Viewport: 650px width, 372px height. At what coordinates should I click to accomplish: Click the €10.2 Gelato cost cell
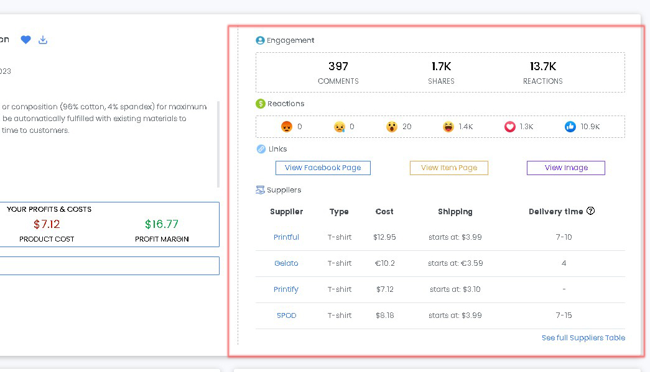coord(384,263)
